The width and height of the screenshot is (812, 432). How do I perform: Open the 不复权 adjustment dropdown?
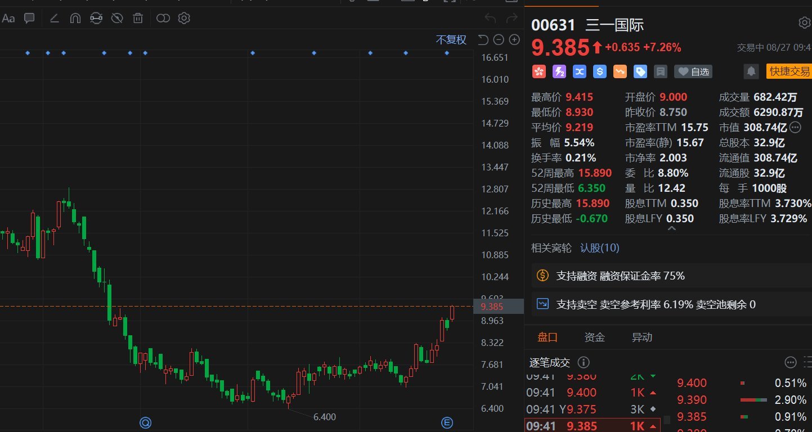[451, 39]
